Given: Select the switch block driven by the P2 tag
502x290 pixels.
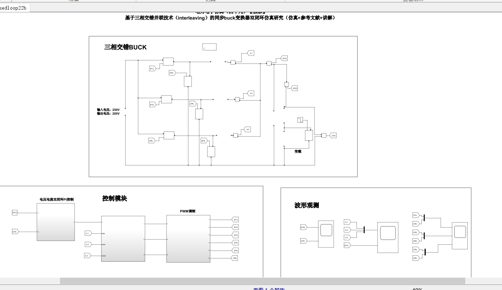Looking at the screenshot, I should [x=188, y=81].
